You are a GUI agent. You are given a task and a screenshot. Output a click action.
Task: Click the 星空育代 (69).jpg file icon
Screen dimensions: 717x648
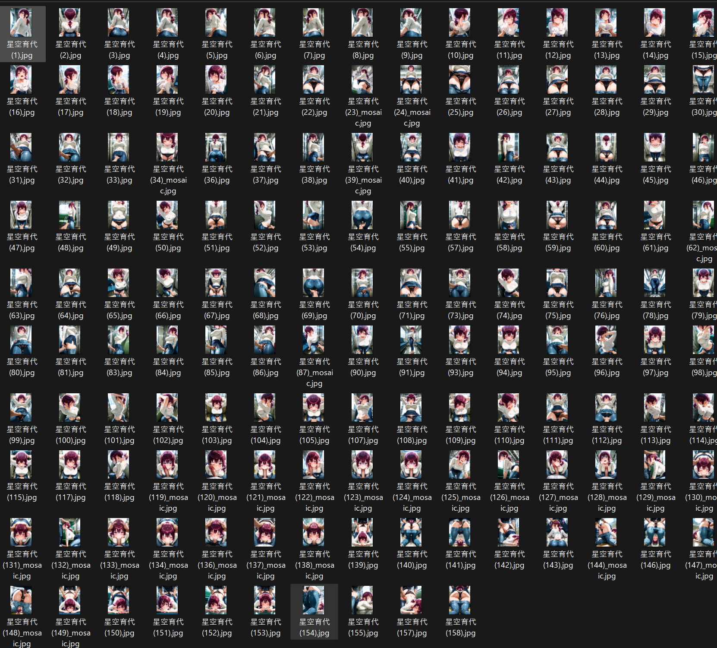pyautogui.click(x=314, y=283)
